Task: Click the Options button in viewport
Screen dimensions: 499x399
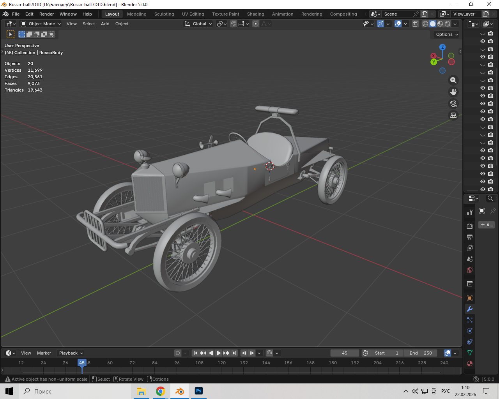Action: click(447, 34)
